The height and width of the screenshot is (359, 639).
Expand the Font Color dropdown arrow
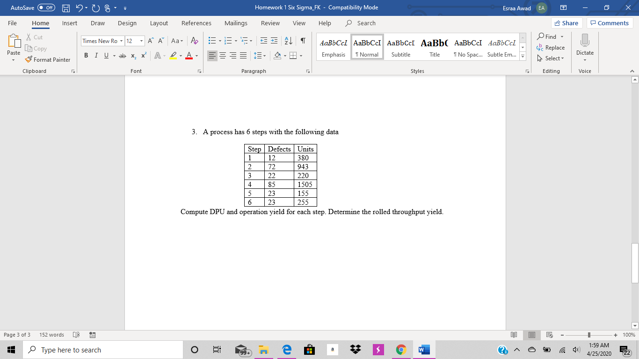point(196,55)
